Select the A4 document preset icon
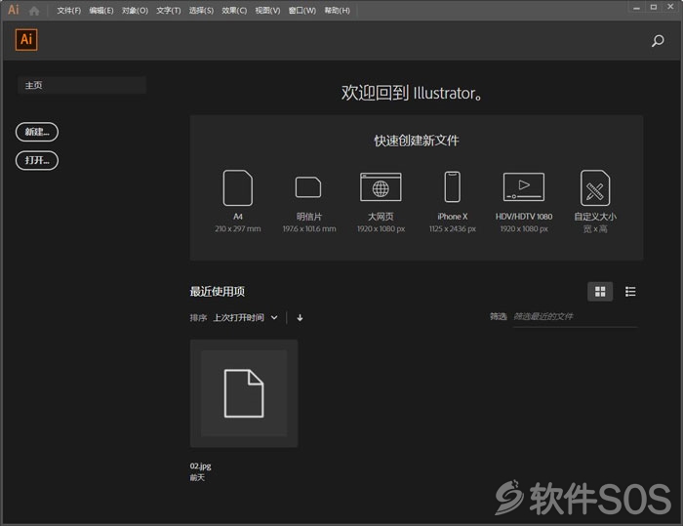The width and height of the screenshot is (683, 526). coord(237,187)
